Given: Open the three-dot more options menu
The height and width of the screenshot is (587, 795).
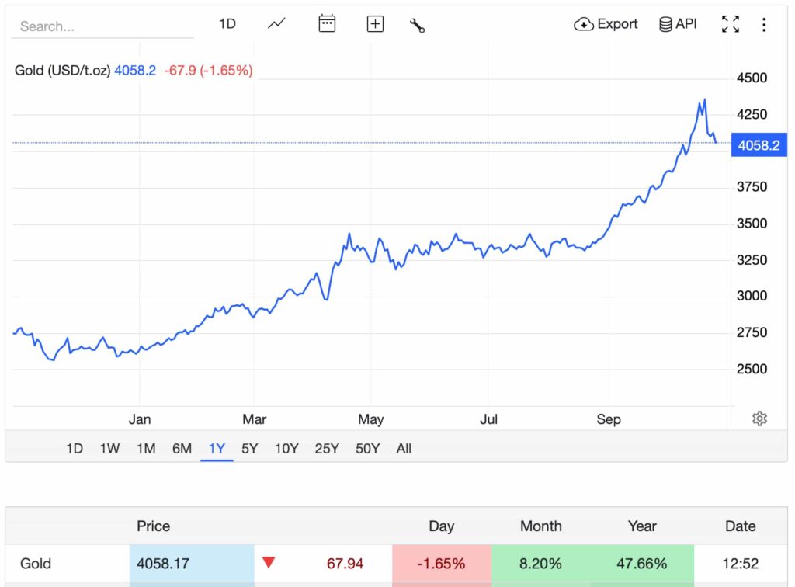Looking at the screenshot, I should click(x=764, y=25).
